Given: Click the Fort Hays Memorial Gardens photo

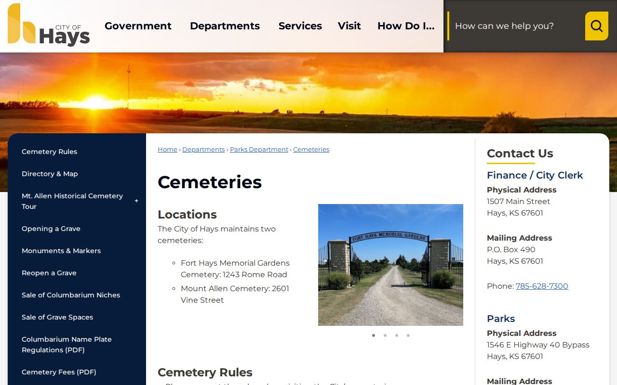Looking at the screenshot, I should tap(390, 265).
